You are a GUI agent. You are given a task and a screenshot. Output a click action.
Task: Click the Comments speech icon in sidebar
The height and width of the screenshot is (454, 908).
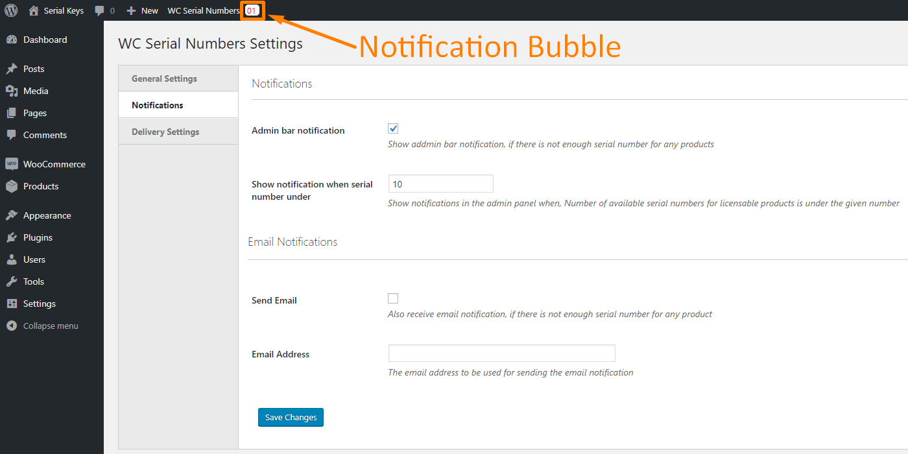(12, 135)
